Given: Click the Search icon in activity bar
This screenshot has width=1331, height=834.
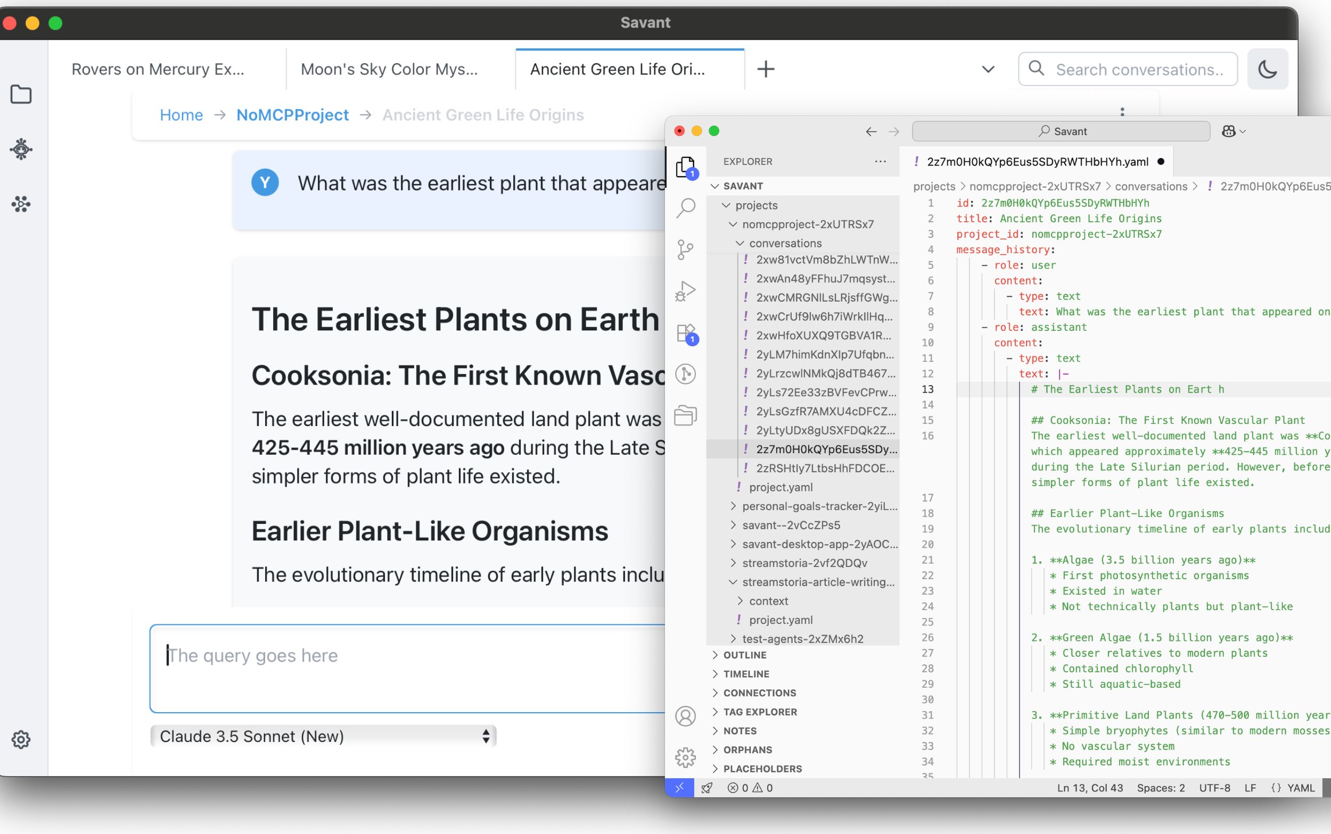Looking at the screenshot, I should tap(685, 208).
